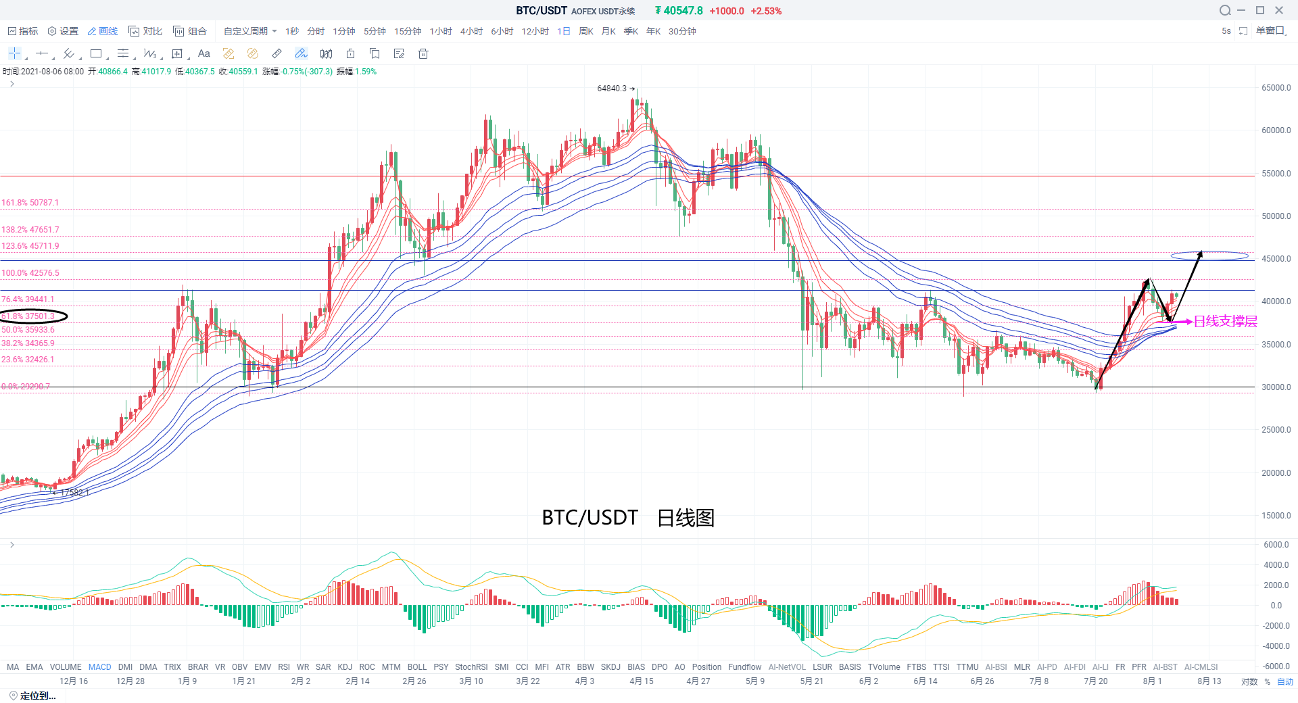
Task: Switch sub-chart to VOLUME indicator
Action: (66, 667)
